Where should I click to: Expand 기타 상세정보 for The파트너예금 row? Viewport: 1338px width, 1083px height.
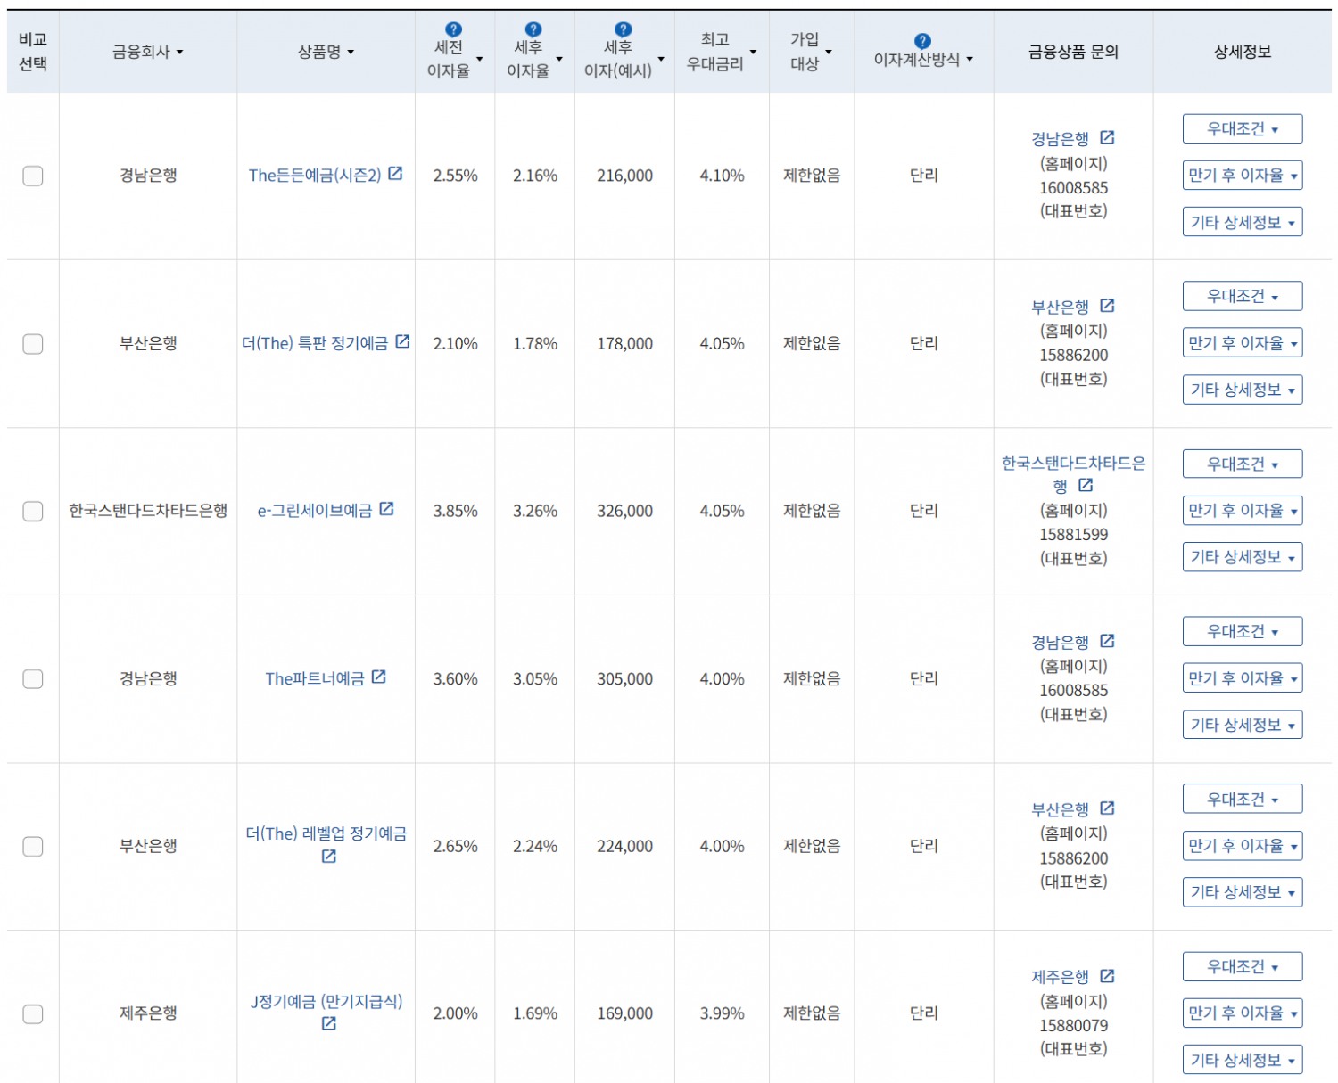point(1243,725)
